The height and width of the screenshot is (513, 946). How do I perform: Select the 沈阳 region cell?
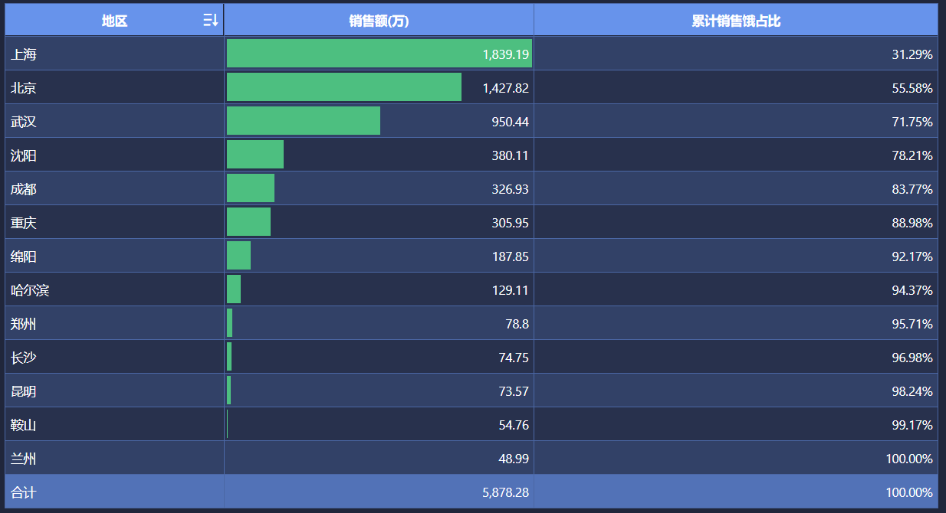point(24,155)
